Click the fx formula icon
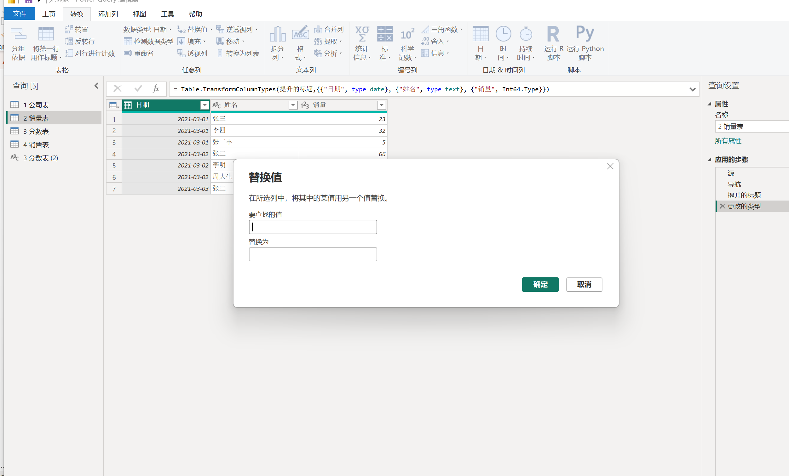 pos(156,88)
